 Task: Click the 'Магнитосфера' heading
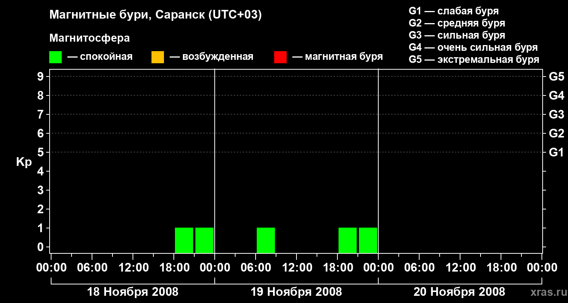tap(90, 38)
